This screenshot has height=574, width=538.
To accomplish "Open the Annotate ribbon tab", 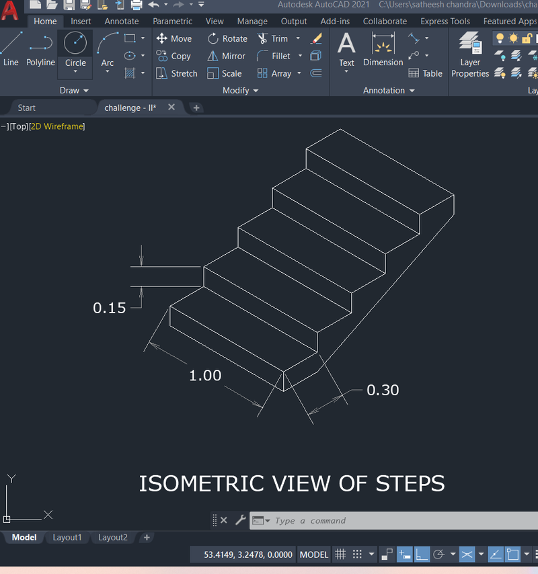I will [x=122, y=22].
